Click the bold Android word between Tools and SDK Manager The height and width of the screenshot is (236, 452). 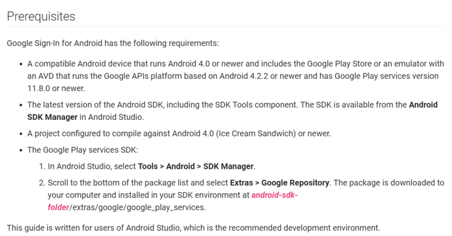(180, 166)
